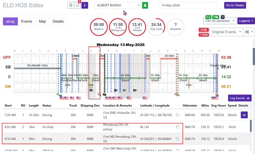This screenshot has height=154, width=255.
Task: Click the 504.36 miles value
Action: point(205,115)
